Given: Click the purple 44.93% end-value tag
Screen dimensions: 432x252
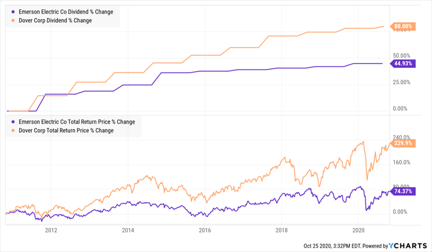Looking at the screenshot, I should pyautogui.click(x=402, y=63).
